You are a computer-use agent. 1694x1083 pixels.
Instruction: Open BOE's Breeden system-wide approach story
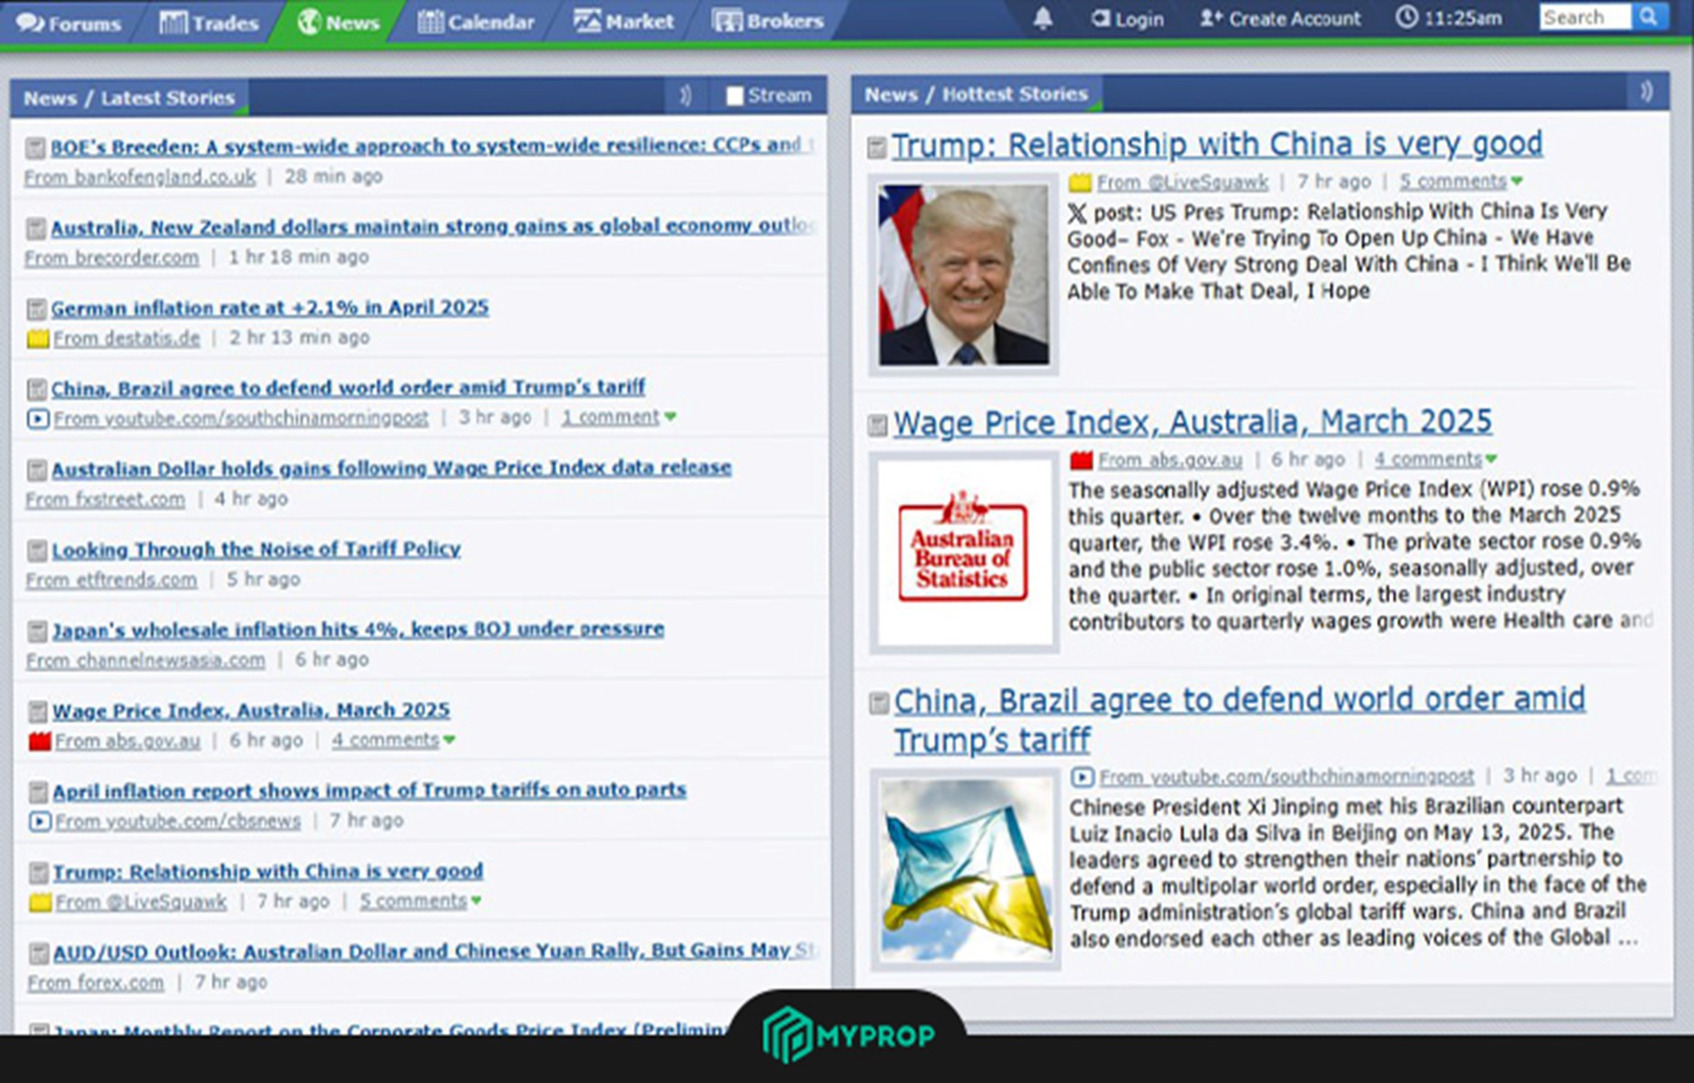pyautogui.click(x=432, y=145)
